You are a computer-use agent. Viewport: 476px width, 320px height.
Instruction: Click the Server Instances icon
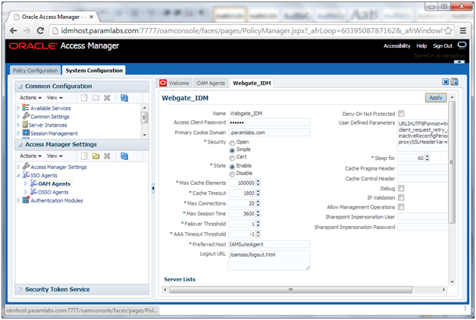point(25,124)
